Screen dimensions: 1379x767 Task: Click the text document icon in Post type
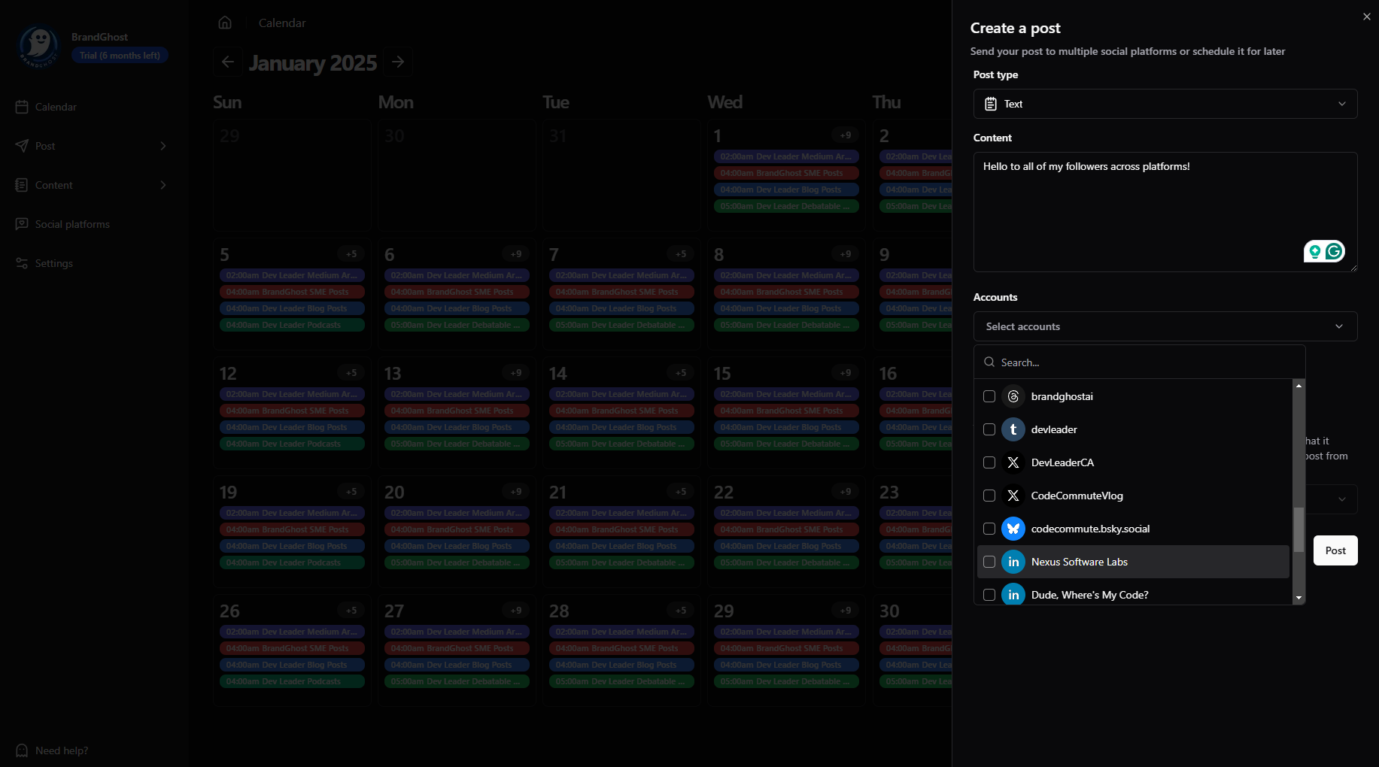click(991, 104)
